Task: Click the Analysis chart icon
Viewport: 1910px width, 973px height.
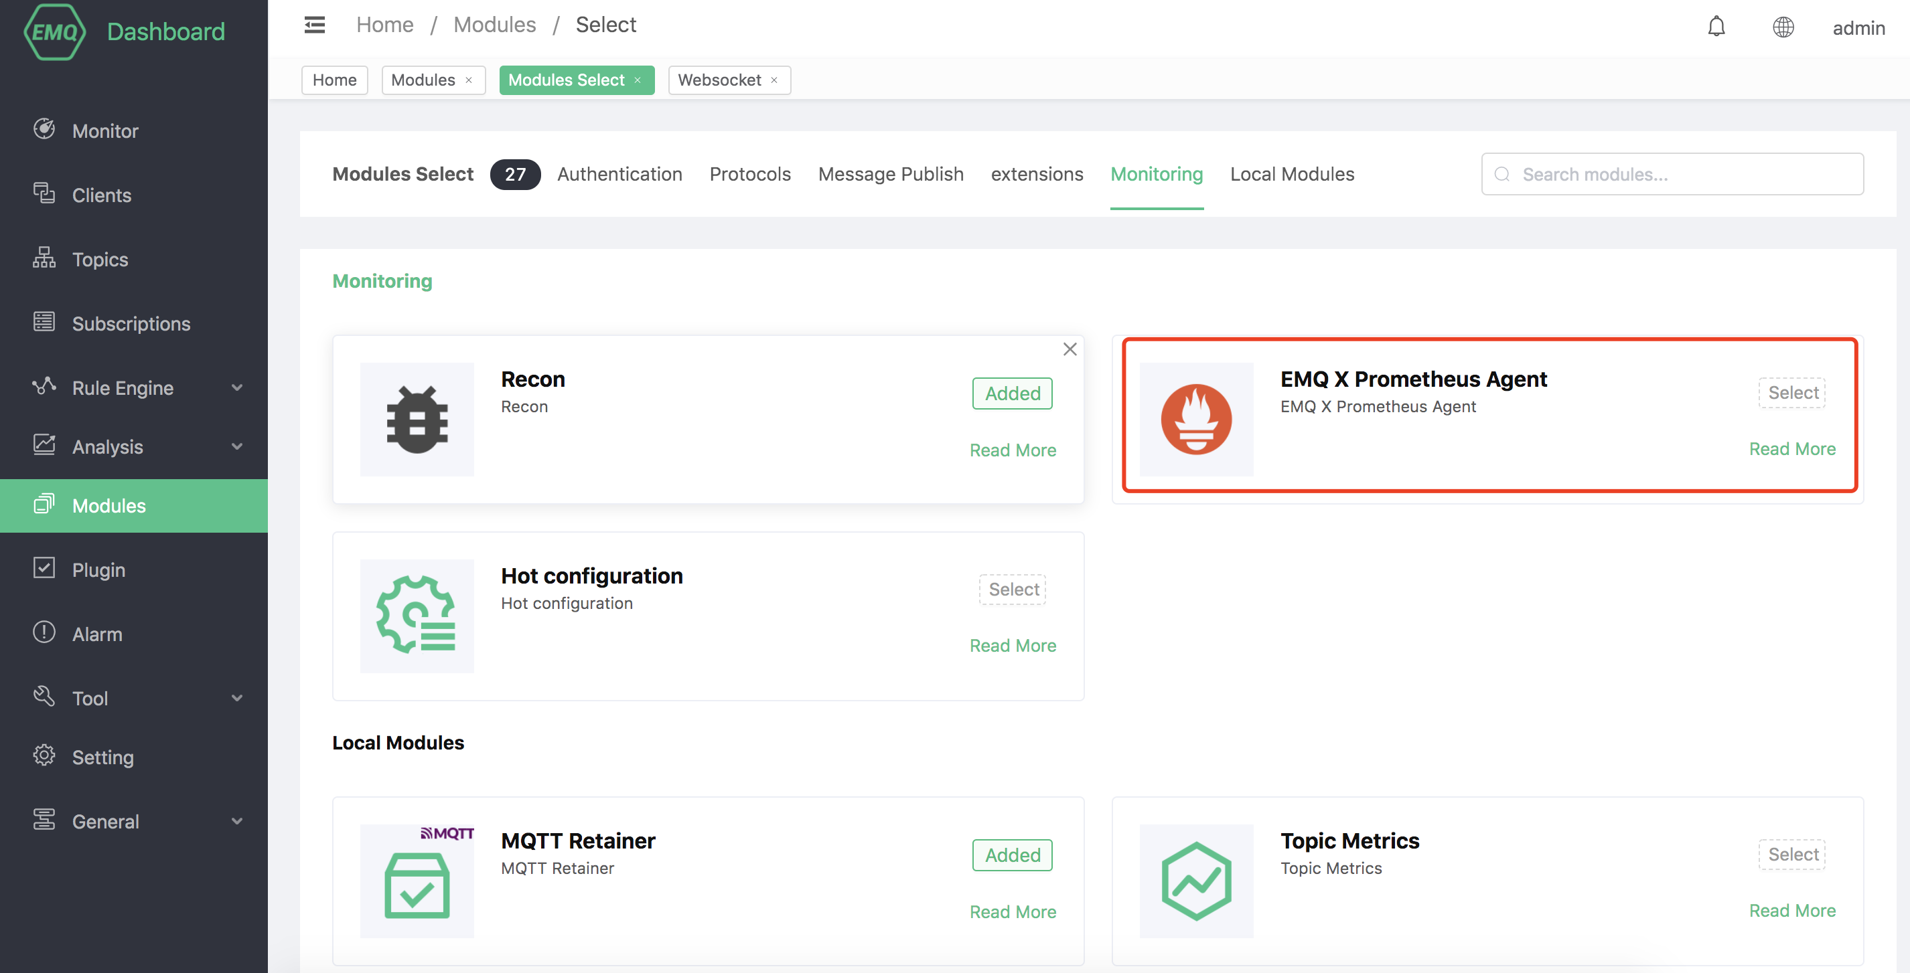Action: [44, 444]
